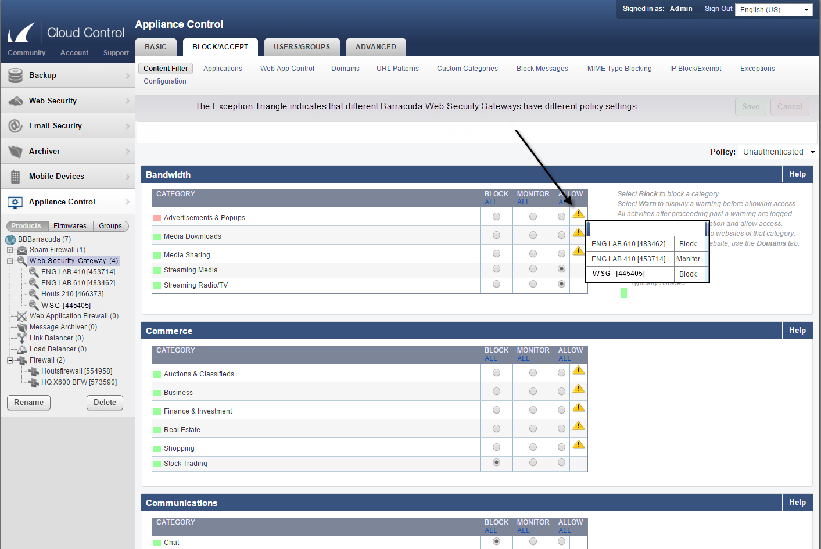The width and height of the screenshot is (821, 549).
Task: Click Auctions & Classifieds exception triangle
Action: coord(578,370)
